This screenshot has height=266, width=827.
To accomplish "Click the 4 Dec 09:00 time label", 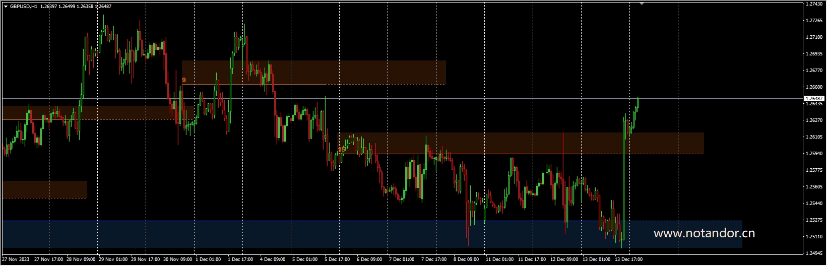I will click(x=273, y=260).
